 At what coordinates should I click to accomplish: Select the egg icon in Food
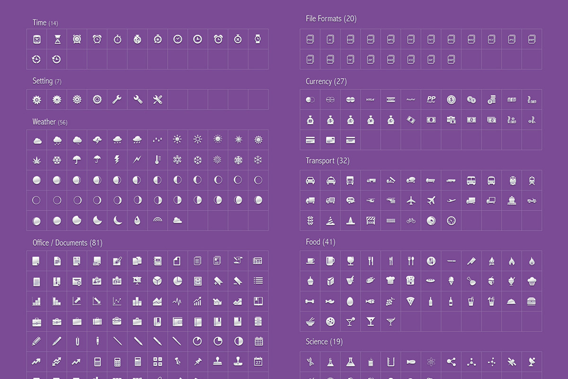[350, 301]
